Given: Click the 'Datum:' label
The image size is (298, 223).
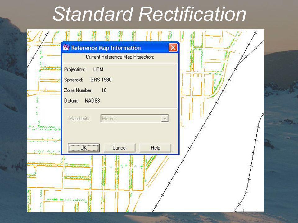Looking at the screenshot, I should click(71, 101).
